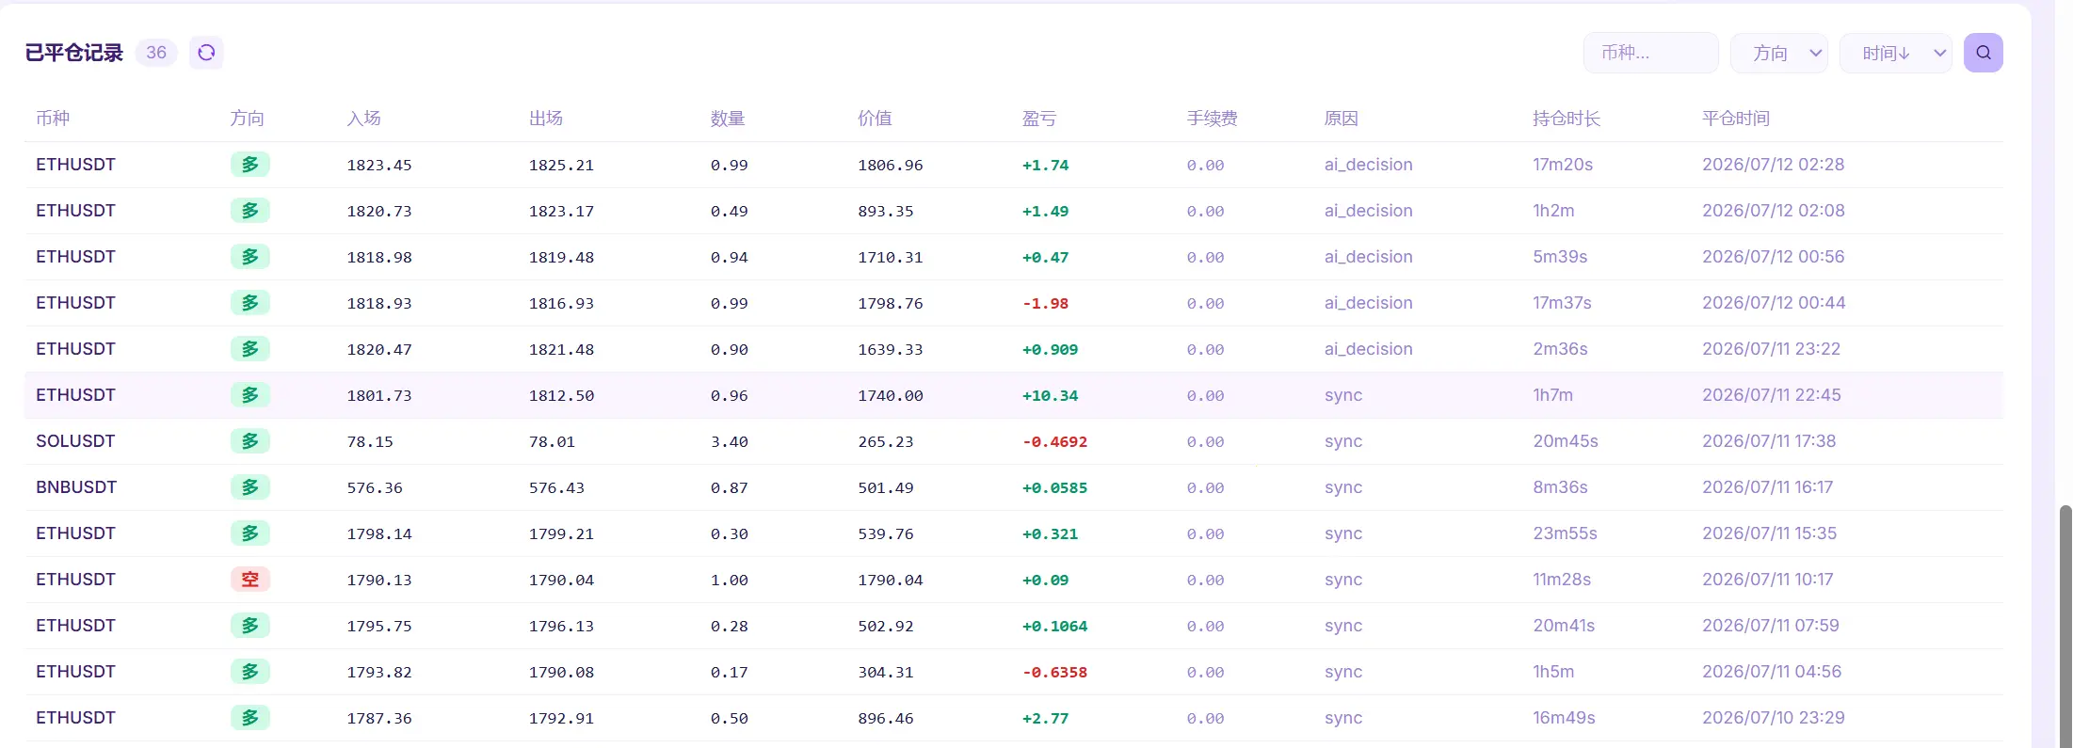The height and width of the screenshot is (748, 2073).
Task: Click the ai_decision reason in first row
Action: [x=1368, y=165]
